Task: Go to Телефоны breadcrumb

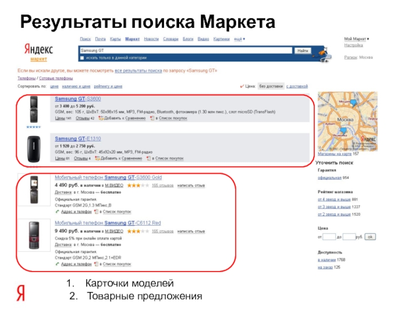Action: coord(27,78)
